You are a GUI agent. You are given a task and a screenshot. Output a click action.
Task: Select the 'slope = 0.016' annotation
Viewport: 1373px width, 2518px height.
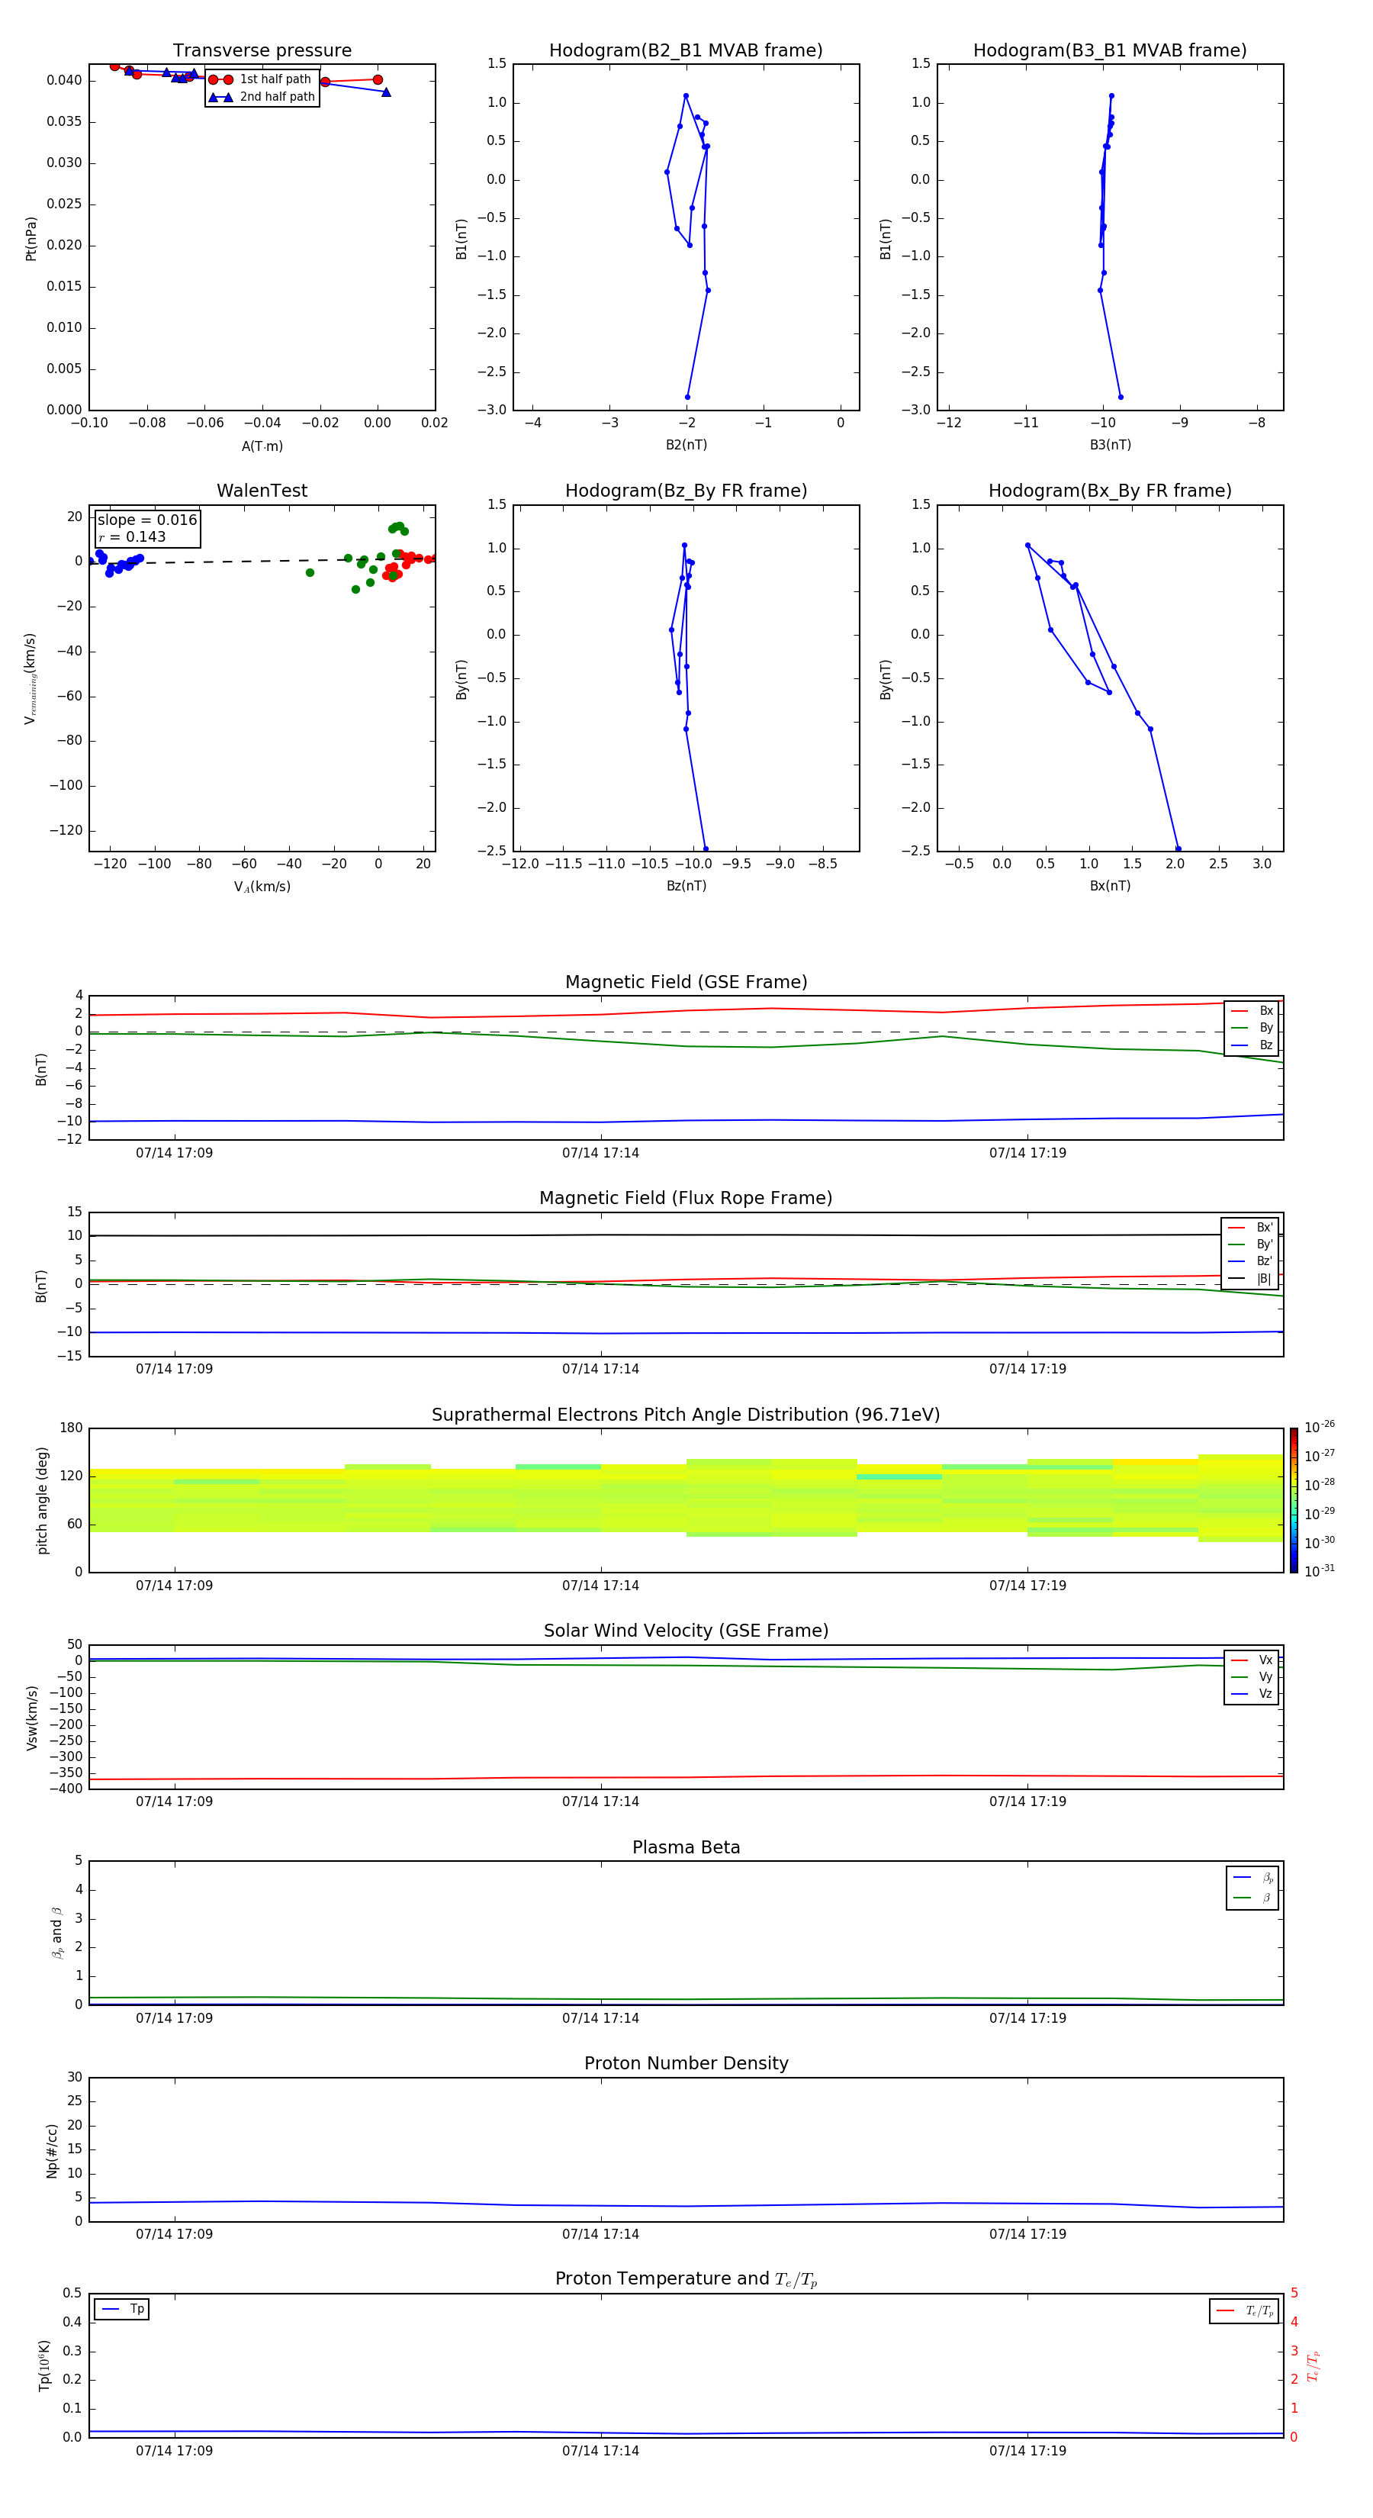coord(146,520)
